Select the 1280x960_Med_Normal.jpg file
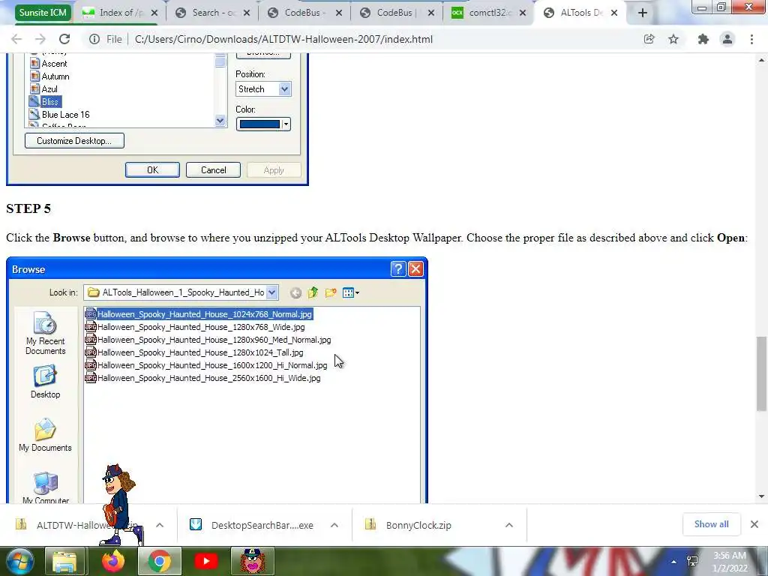This screenshot has height=576, width=768. 208,340
